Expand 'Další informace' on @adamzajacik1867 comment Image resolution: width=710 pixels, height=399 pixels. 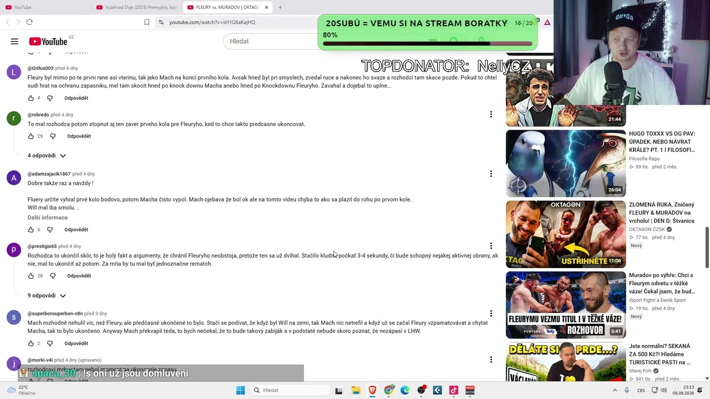(48, 218)
